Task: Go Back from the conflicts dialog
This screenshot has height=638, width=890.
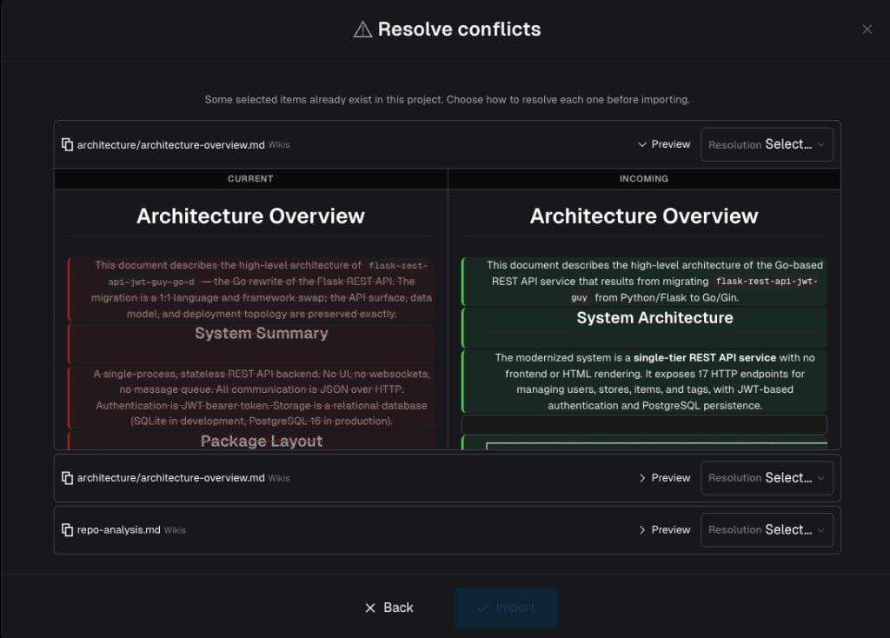Action: point(389,608)
